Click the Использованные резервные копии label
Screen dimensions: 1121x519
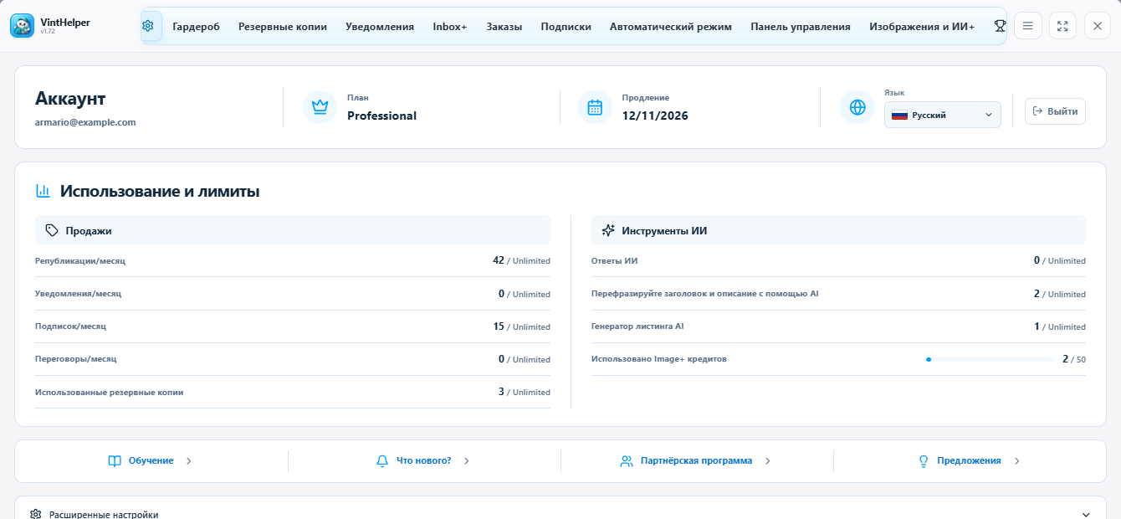coord(109,392)
